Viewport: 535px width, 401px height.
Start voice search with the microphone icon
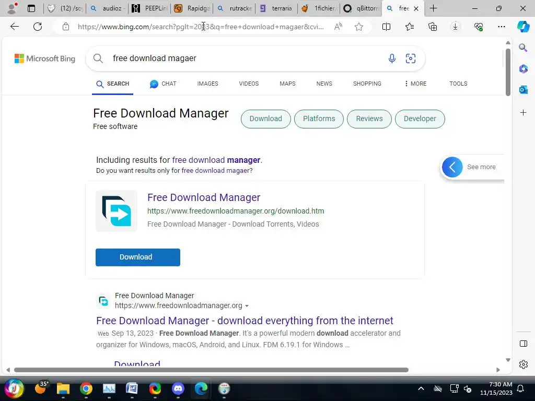(392, 58)
